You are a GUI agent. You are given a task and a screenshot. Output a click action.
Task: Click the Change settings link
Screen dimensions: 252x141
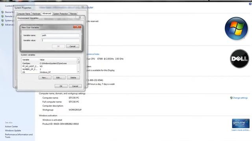pos(240,98)
